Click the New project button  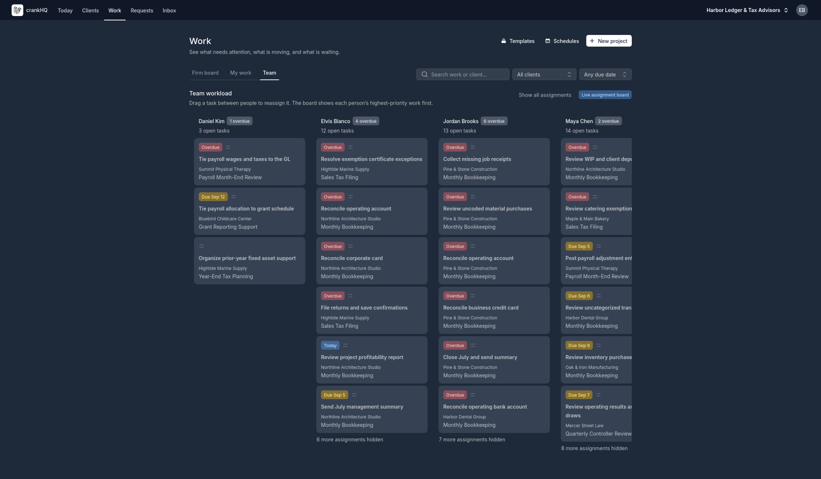tap(609, 41)
